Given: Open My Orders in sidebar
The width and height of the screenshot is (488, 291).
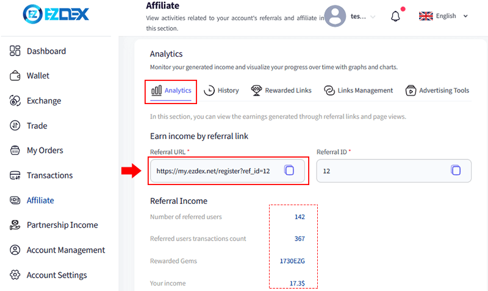Looking at the screenshot, I should coord(45,150).
